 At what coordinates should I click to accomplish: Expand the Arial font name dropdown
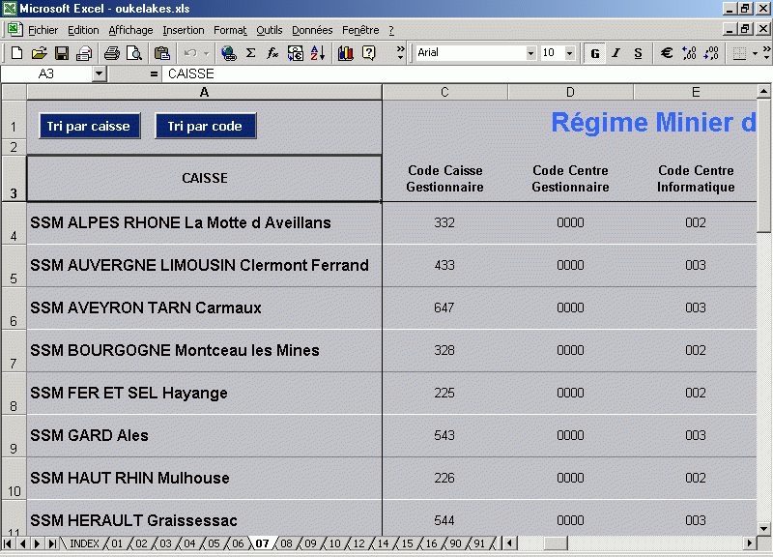530,53
